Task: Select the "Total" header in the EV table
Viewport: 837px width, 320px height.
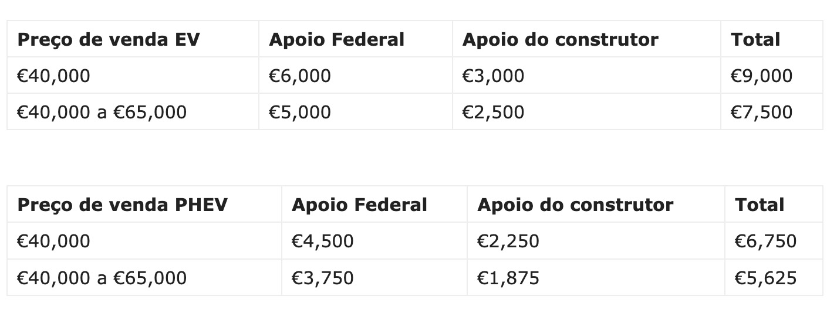Action: pyautogui.click(x=755, y=39)
